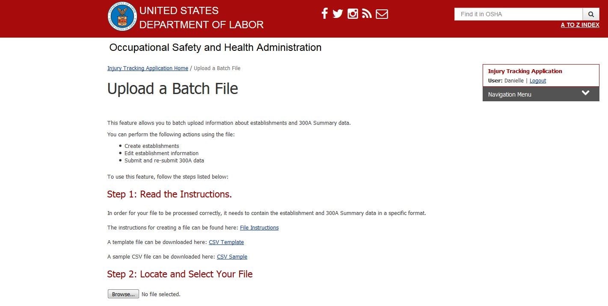The image size is (608, 306).
Task: Download the CSV Template file
Action: [226, 242]
